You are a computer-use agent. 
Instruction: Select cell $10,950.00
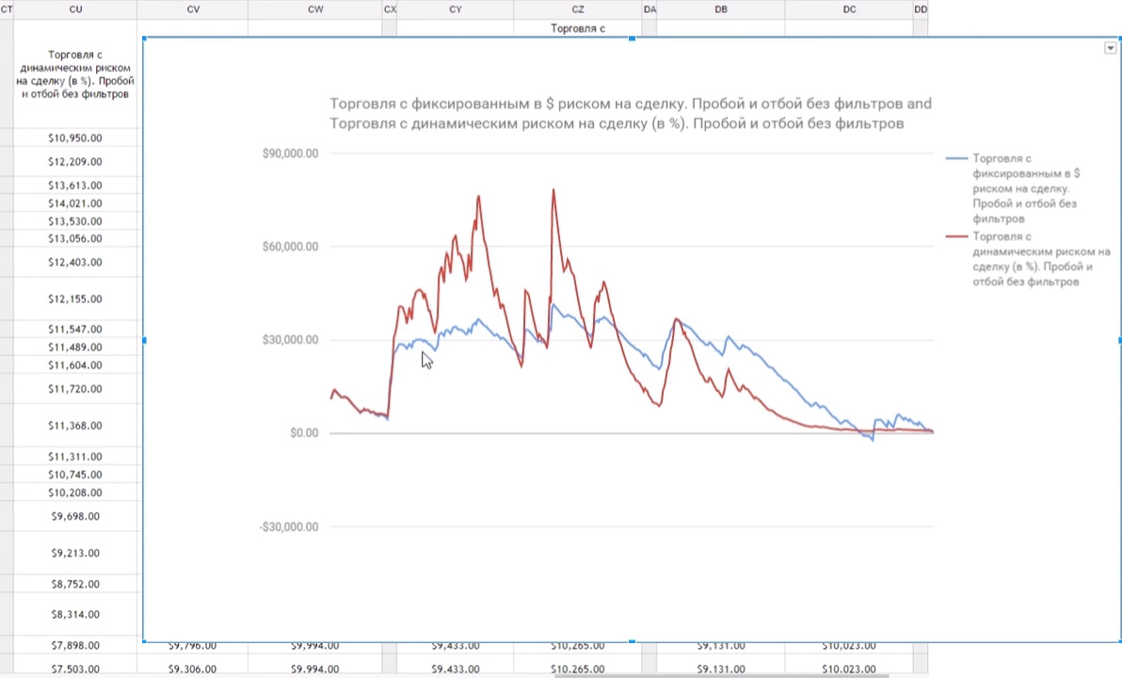75,137
